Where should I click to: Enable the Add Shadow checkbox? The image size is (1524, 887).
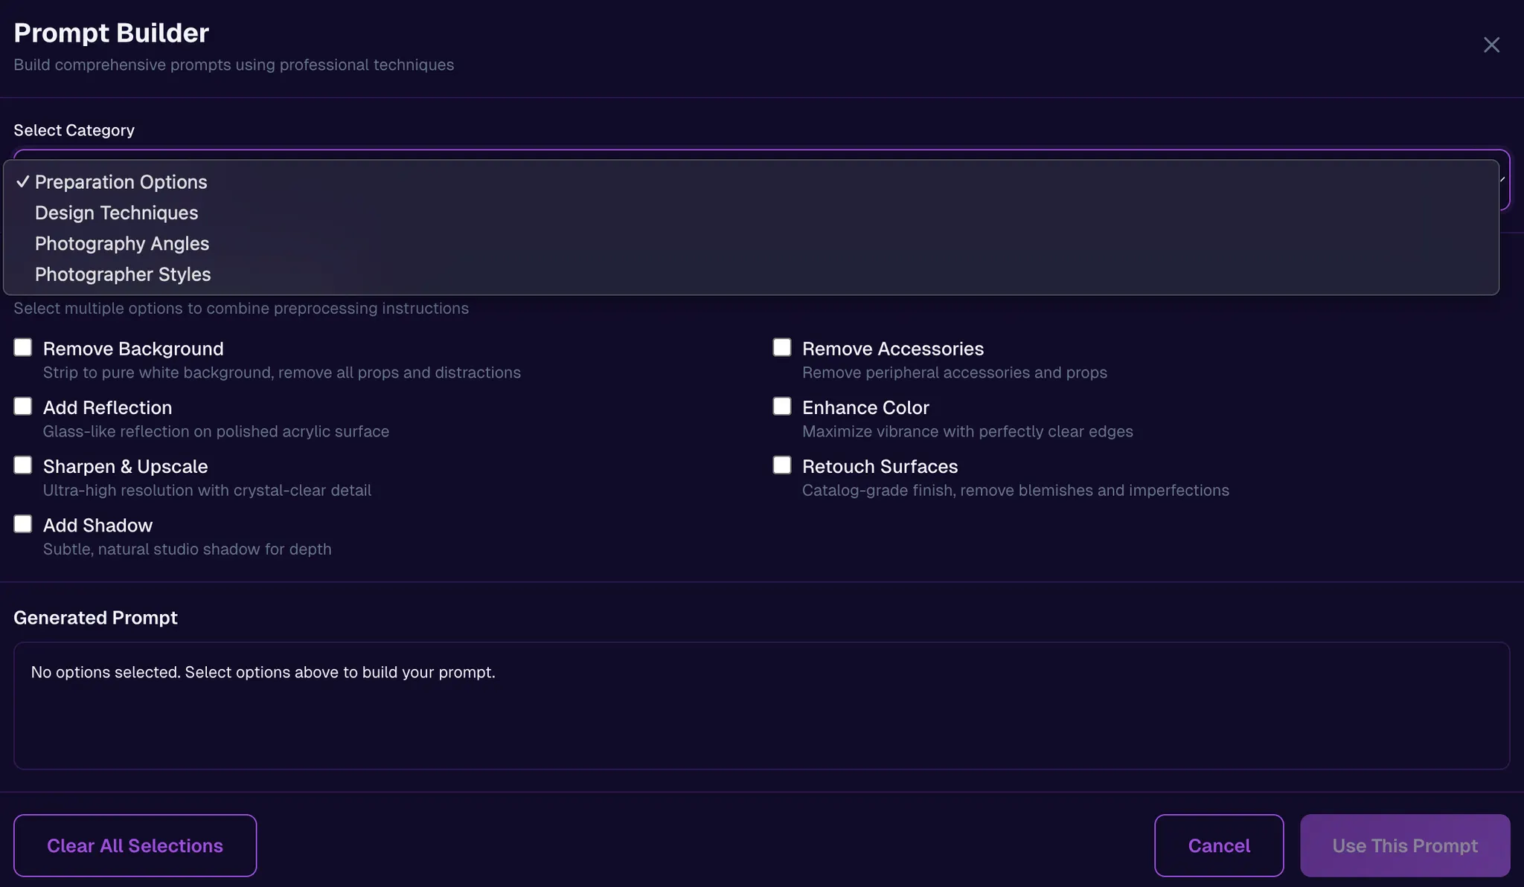[x=23, y=524]
